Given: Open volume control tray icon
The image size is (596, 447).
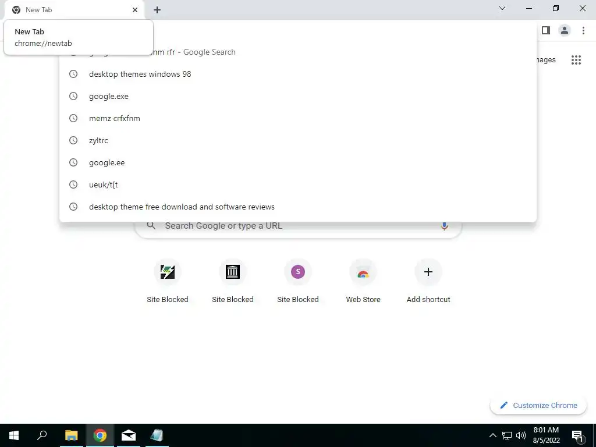Looking at the screenshot, I should click(521, 435).
